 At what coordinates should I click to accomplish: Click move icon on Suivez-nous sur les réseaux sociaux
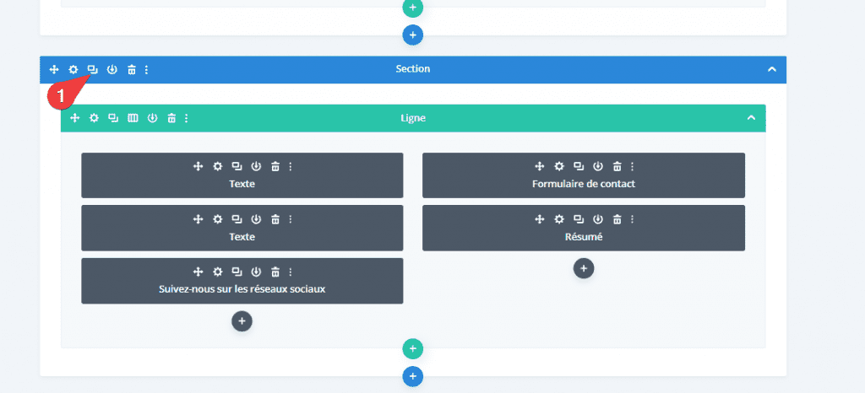[198, 272]
